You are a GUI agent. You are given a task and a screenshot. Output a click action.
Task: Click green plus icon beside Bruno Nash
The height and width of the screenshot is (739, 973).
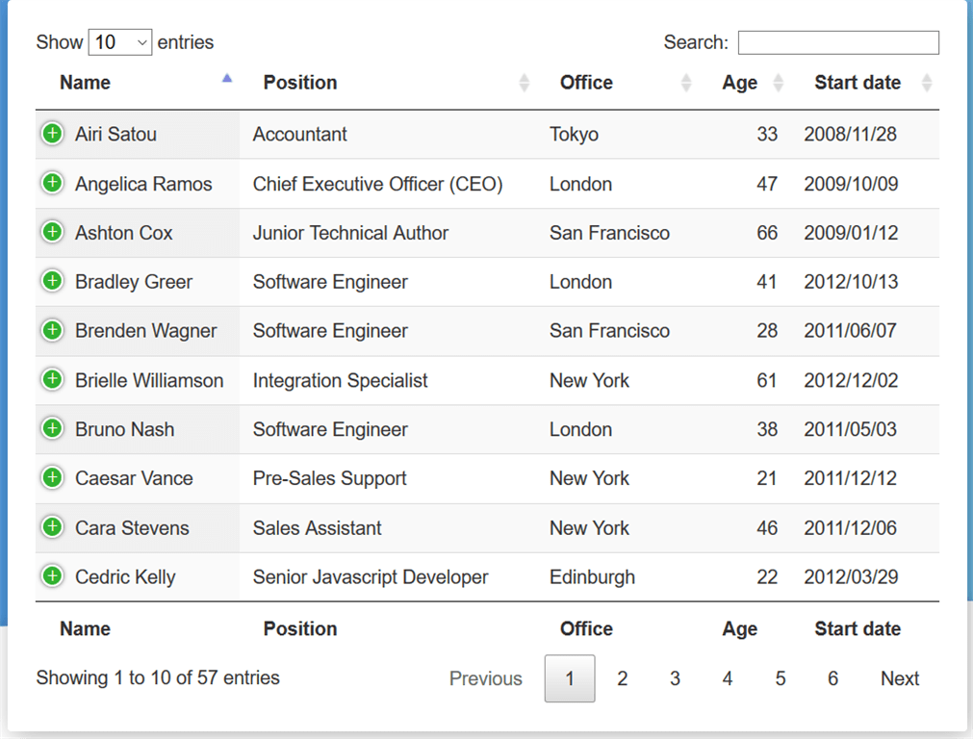pos(52,429)
